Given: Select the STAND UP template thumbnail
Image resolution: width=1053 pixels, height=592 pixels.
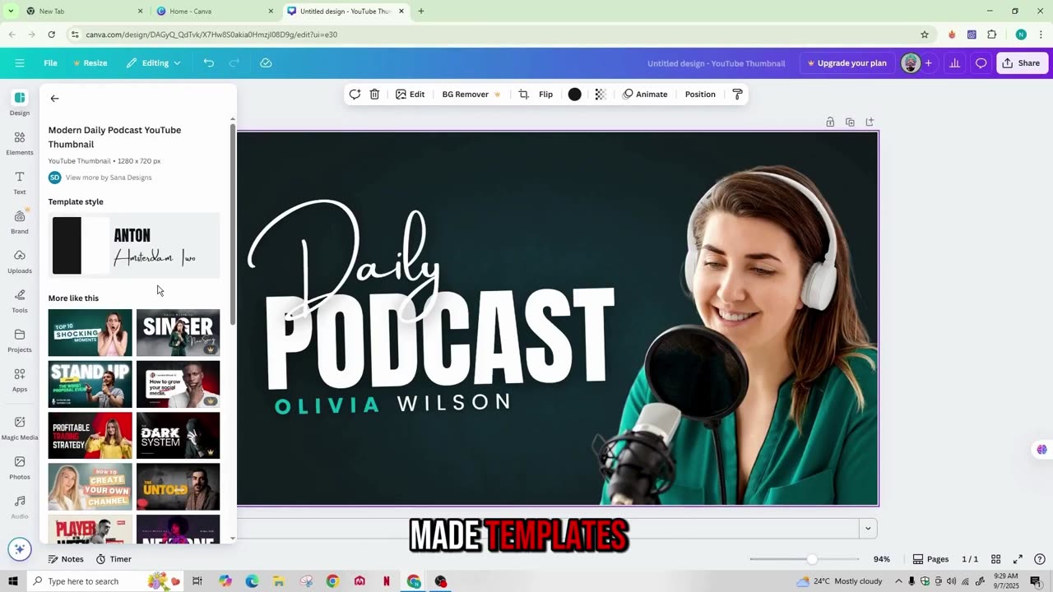Looking at the screenshot, I should point(90,384).
